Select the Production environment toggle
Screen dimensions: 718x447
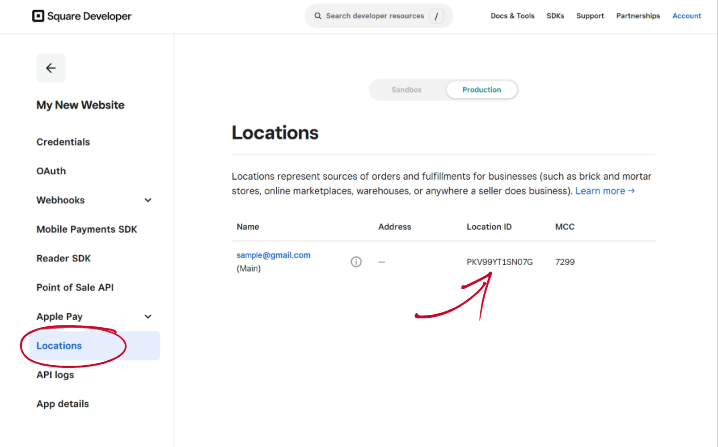pos(481,90)
